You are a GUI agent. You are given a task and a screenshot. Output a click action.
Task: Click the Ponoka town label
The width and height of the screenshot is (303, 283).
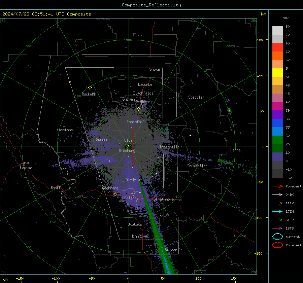(154, 69)
